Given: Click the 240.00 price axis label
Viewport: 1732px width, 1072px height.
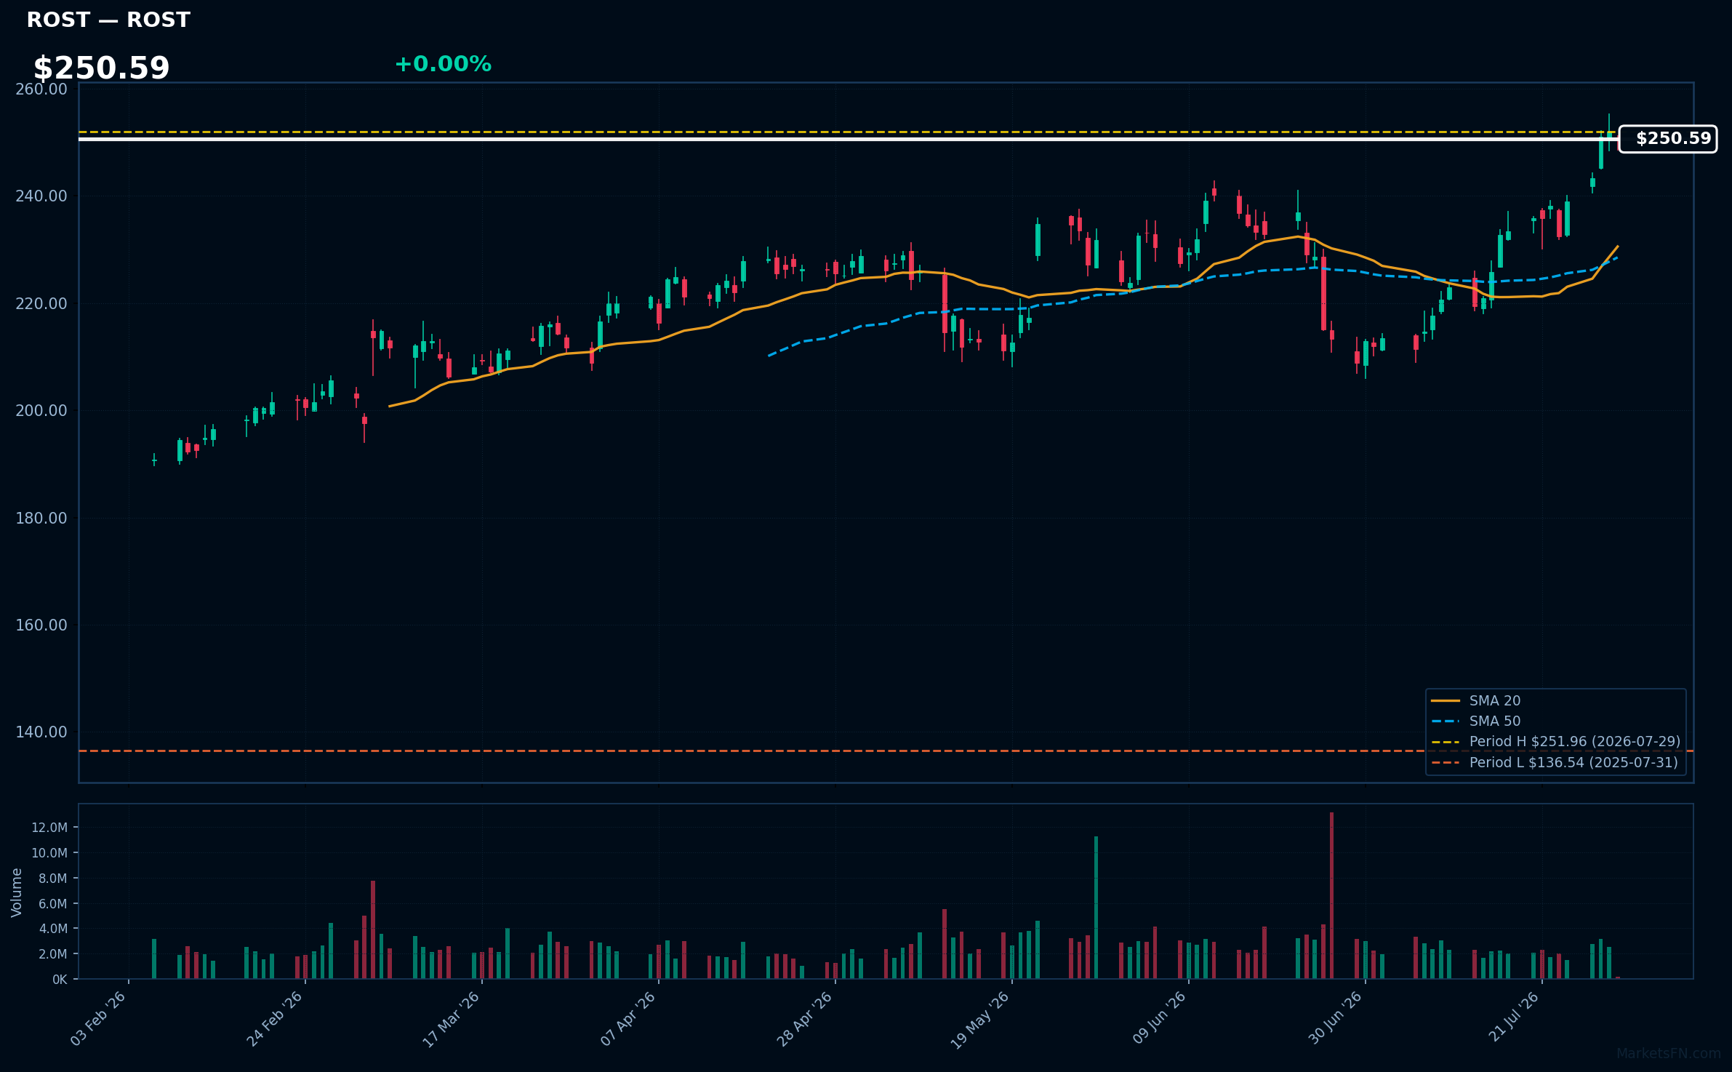Looking at the screenshot, I should (41, 196).
